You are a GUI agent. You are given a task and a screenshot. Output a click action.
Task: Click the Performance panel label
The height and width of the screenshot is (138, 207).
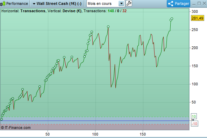(17, 3)
